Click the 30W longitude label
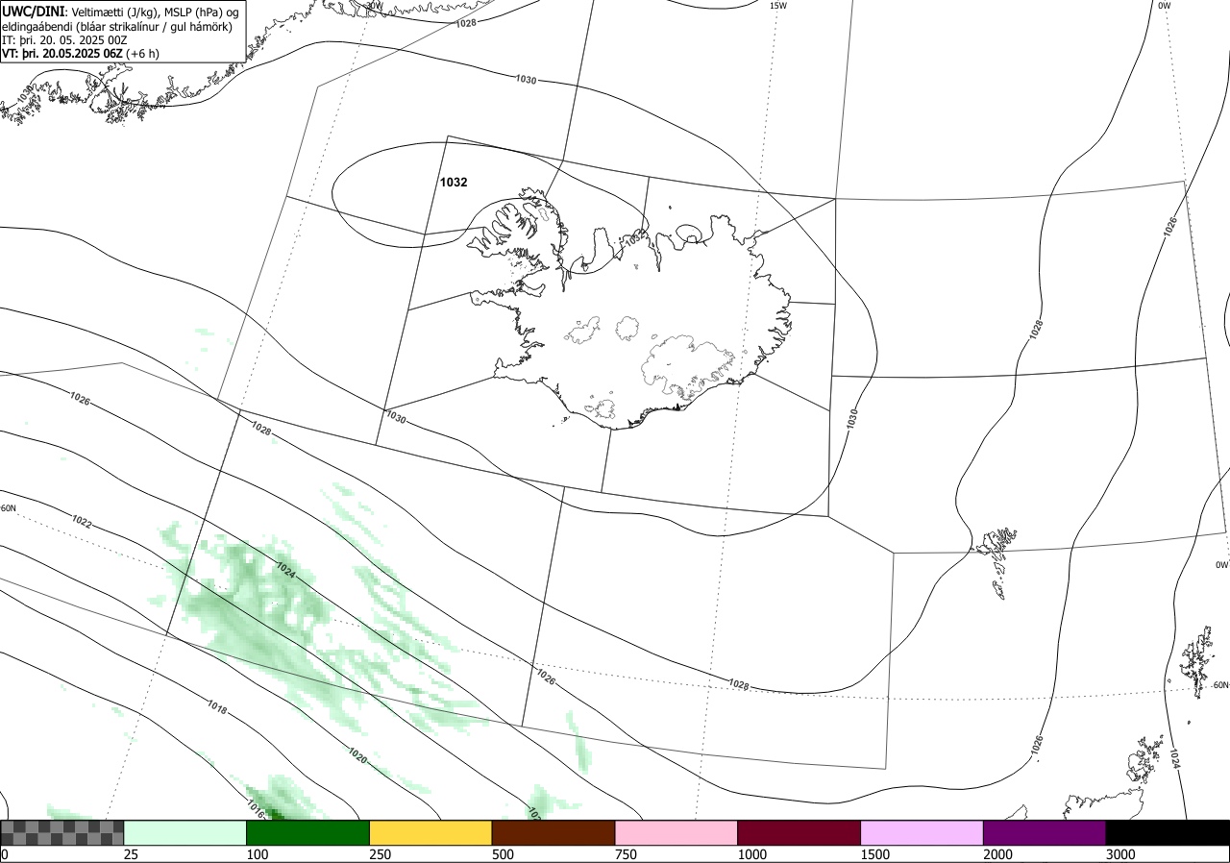Screen dimensions: 1230x863 (374, 6)
